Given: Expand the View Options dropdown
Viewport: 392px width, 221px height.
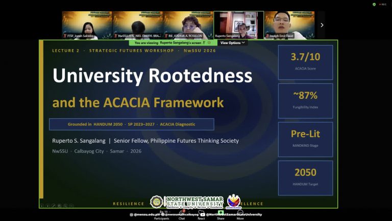Looking at the screenshot, I should (x=233, y=43).
